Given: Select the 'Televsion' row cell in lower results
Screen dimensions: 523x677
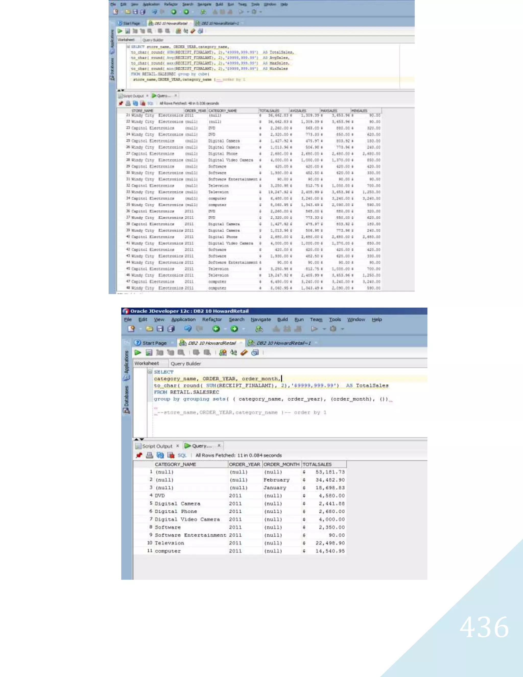Looking at the screenshot, I should (x=191, y=543).
